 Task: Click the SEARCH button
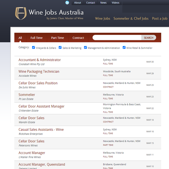[x=149, y=38]
